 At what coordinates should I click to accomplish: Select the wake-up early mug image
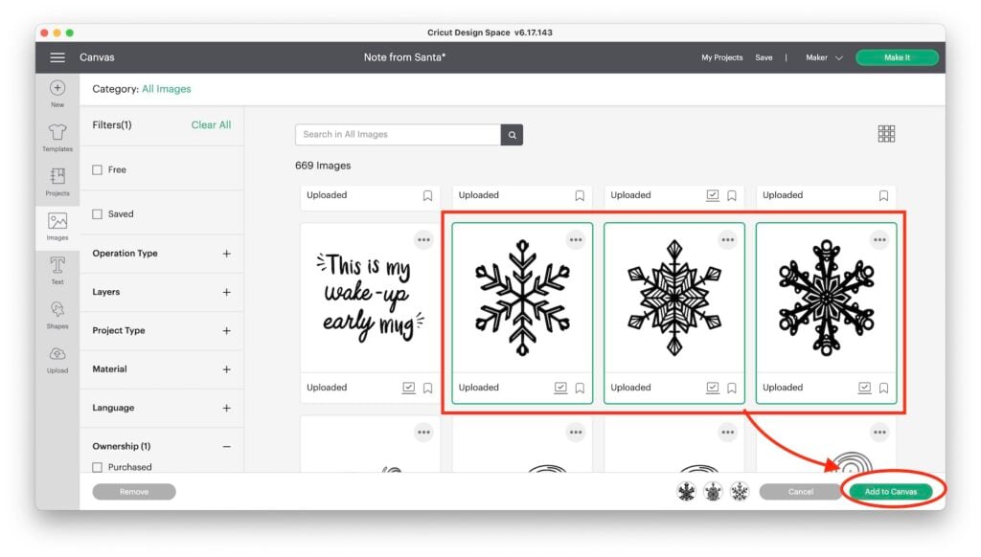(x=371, y=298)
